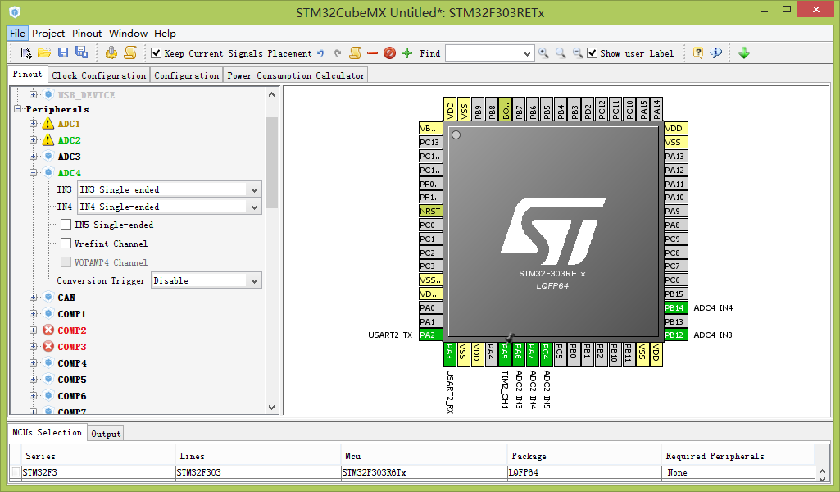Open the File menu
The width and height of the screenshot is (840, 492).
[x=17, y=34]
